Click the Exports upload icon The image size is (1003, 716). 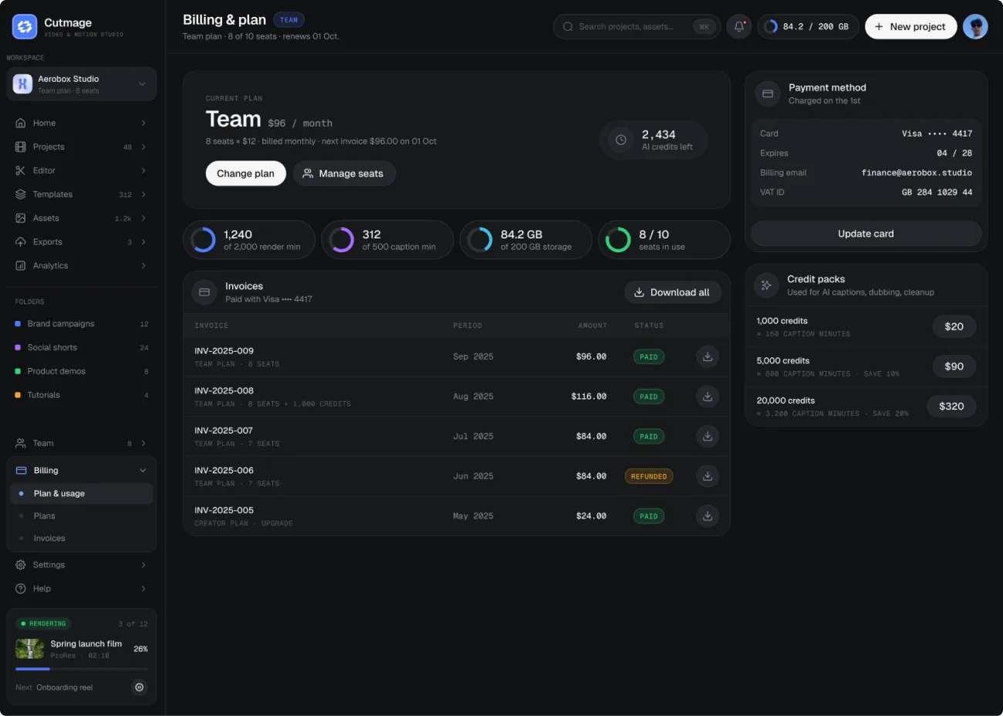21,241
